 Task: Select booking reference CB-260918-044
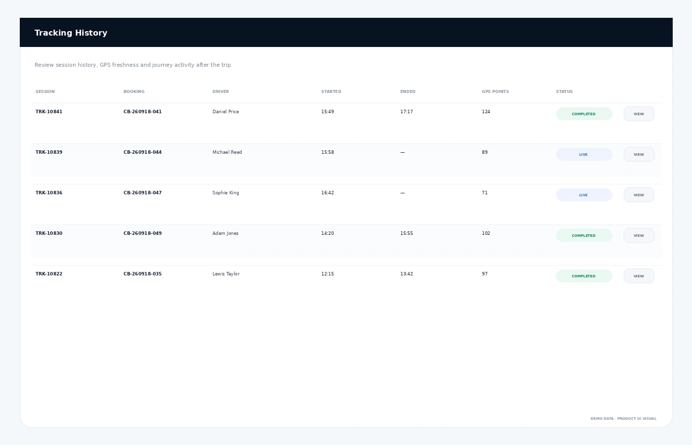[142, 152]
